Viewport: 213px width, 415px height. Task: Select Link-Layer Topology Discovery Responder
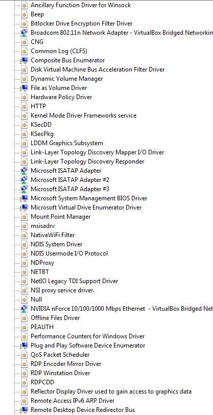(x=87, y=162)
